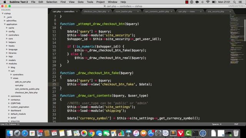Screen dimensions: 246x138
Task: Open the Apple menu
Action: [x=5, y=2]
